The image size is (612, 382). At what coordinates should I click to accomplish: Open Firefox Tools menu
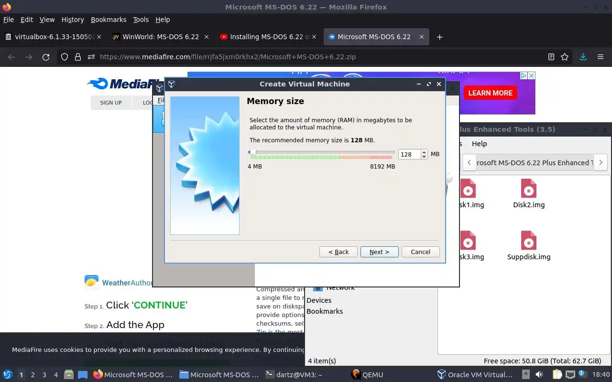click(141, 20)
